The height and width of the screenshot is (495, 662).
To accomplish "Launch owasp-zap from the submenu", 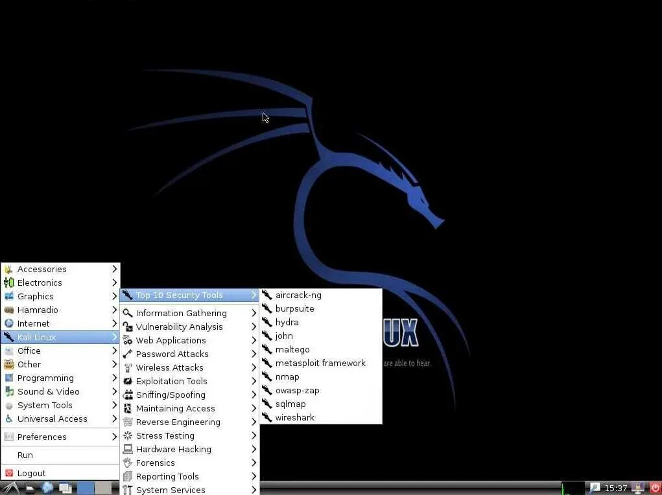I will pyautogui.click(x=321, y=390).
